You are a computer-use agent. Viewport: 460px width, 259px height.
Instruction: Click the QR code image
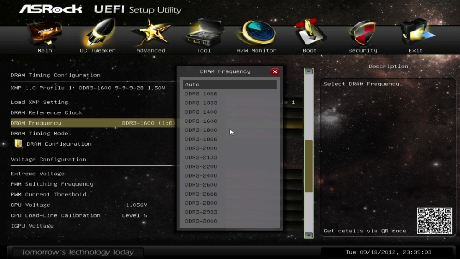click(x=434, y=220)
